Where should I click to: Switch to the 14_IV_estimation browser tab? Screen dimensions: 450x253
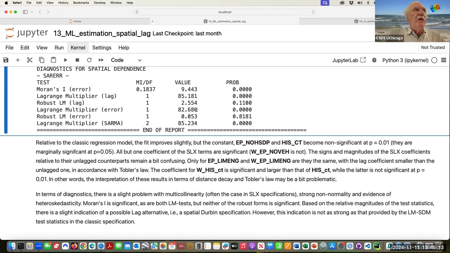click(x=365, y=21)
